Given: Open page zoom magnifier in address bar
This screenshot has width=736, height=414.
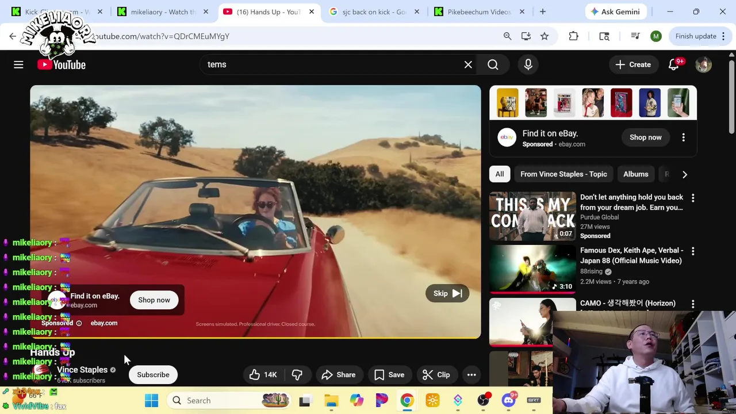Looking at the screenshot, I should tap(507, 36).
